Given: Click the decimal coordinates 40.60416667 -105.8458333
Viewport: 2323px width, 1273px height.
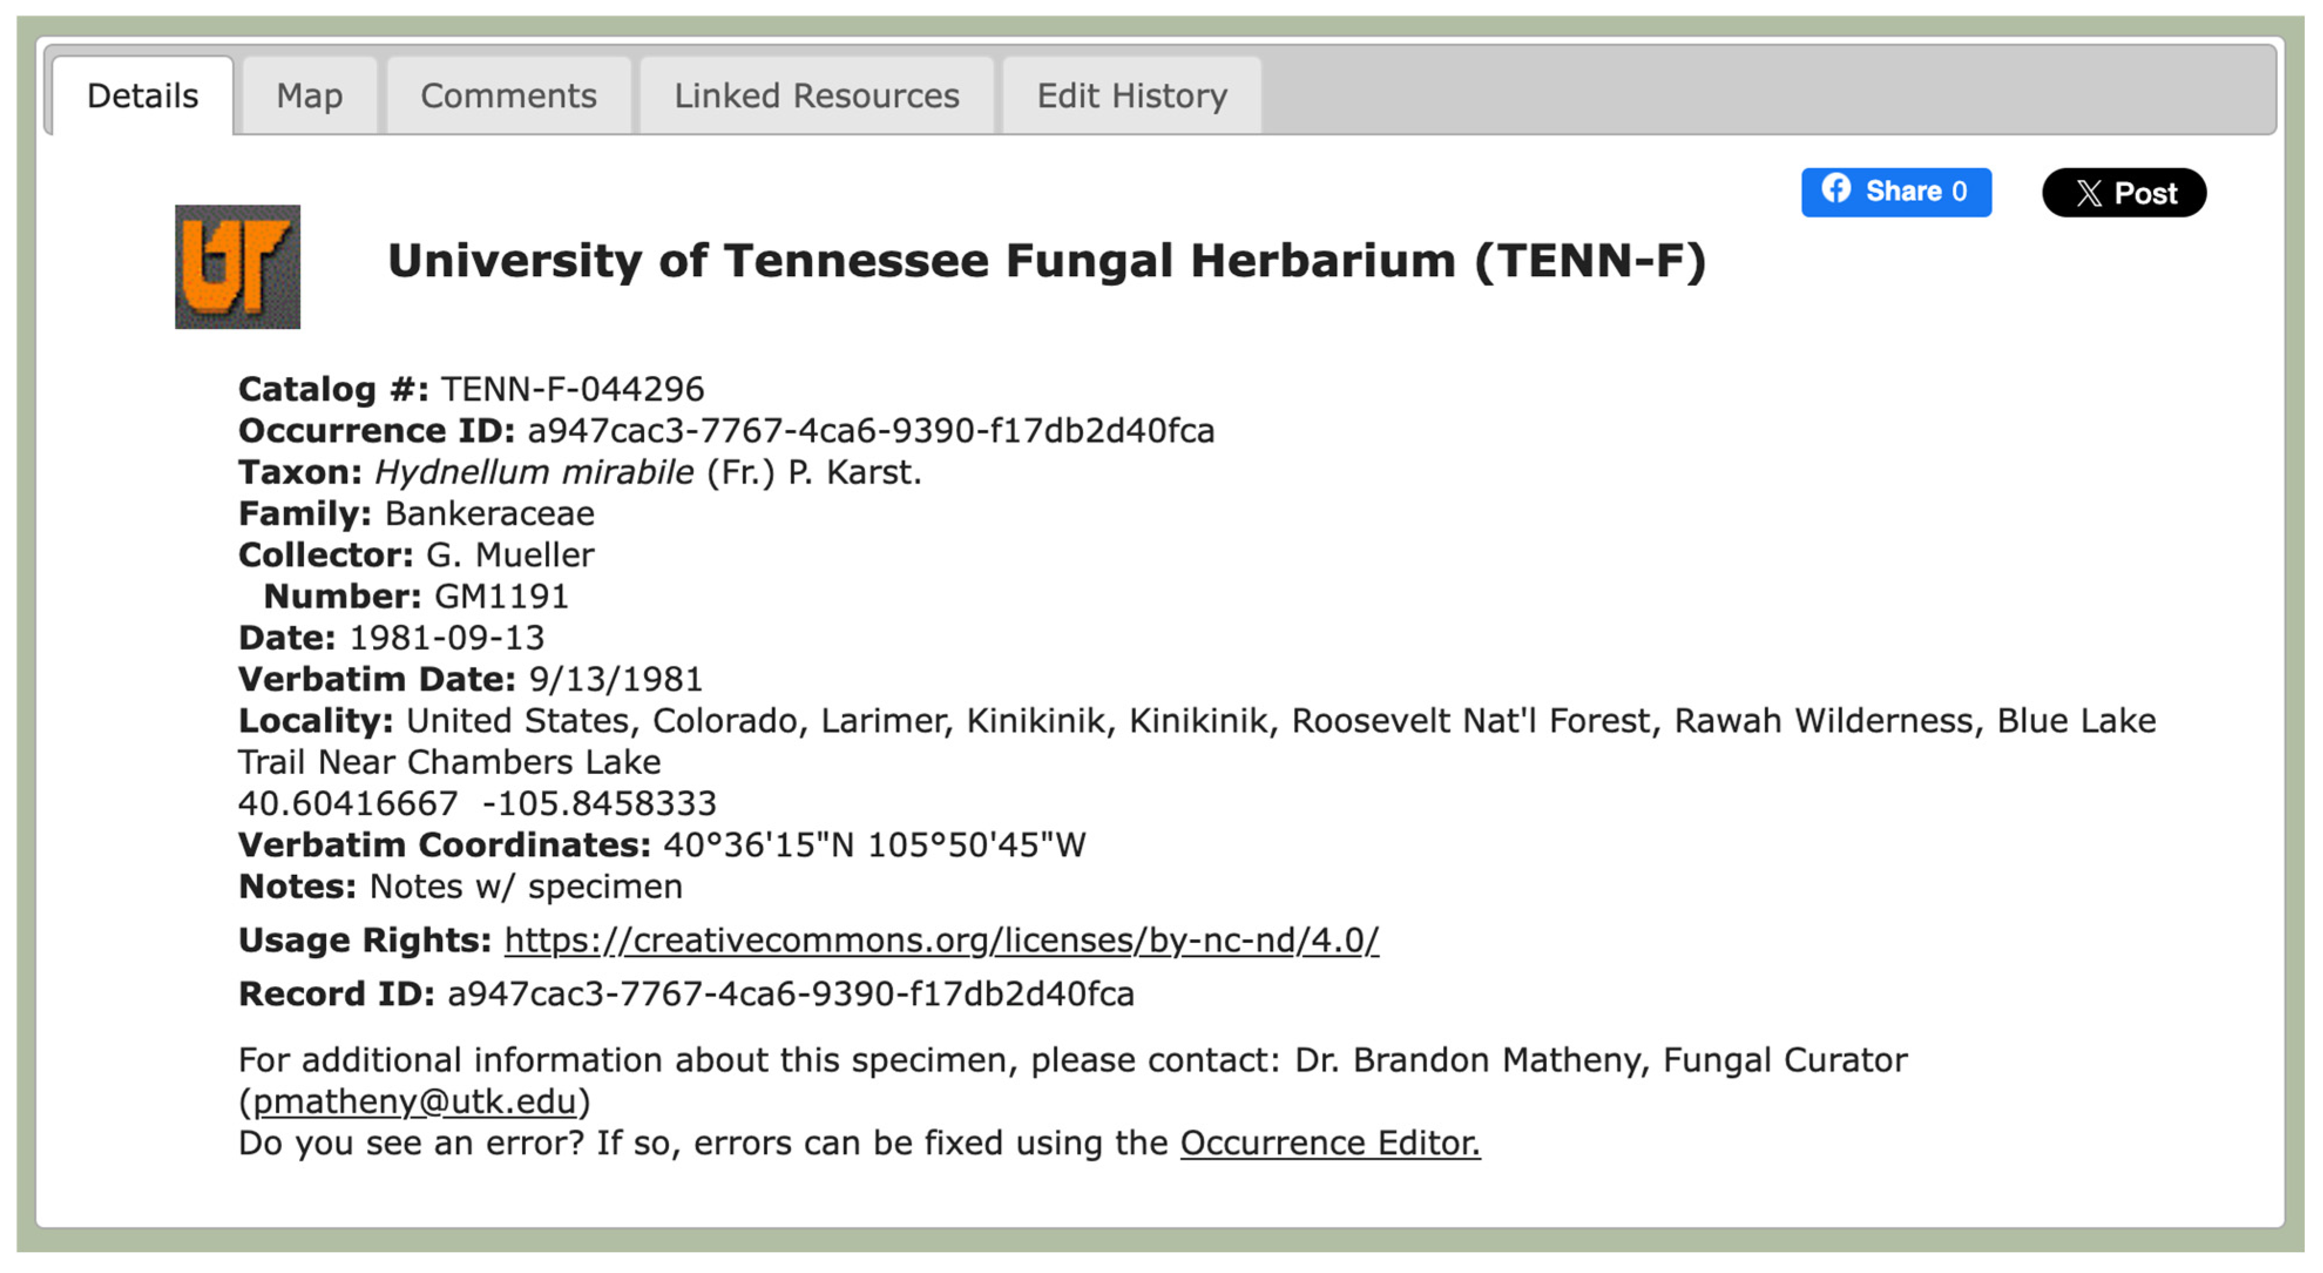Looking at the screenshot, I should point(477,803).
